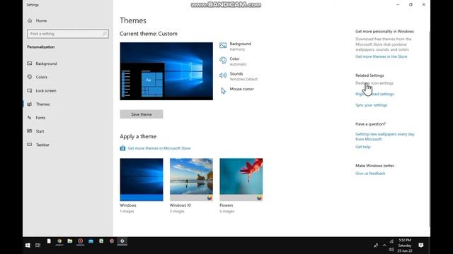Screen dimensions: 453x254
Task: Click the 'Personalization' sidebar heading
Action: [41, 47]
